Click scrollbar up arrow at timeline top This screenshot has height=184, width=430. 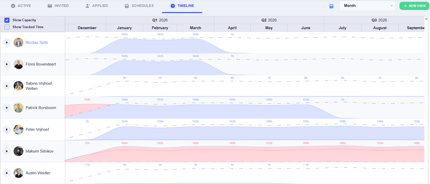426,19
